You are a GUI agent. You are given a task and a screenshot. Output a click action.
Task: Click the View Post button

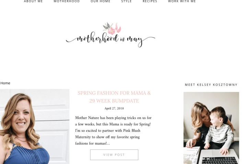pyautogui.click(x=114, y=155)
